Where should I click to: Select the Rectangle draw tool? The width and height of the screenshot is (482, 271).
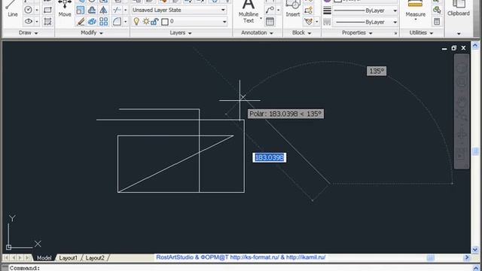pos(47,10)
